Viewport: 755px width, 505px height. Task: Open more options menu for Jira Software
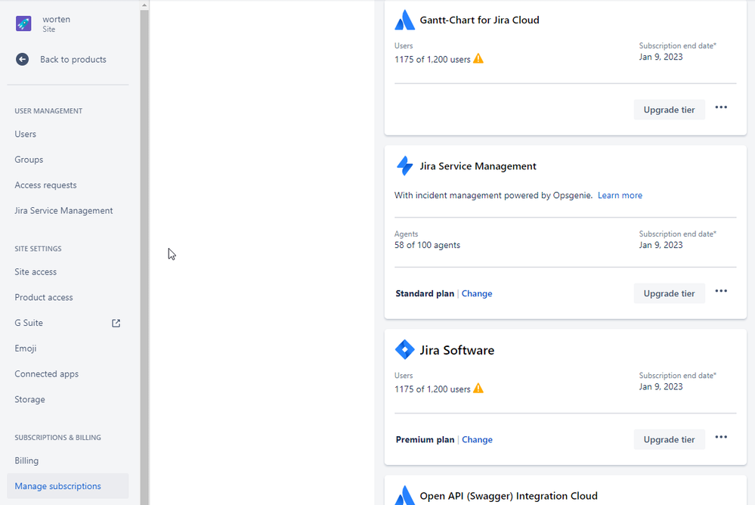pos(721,437)
